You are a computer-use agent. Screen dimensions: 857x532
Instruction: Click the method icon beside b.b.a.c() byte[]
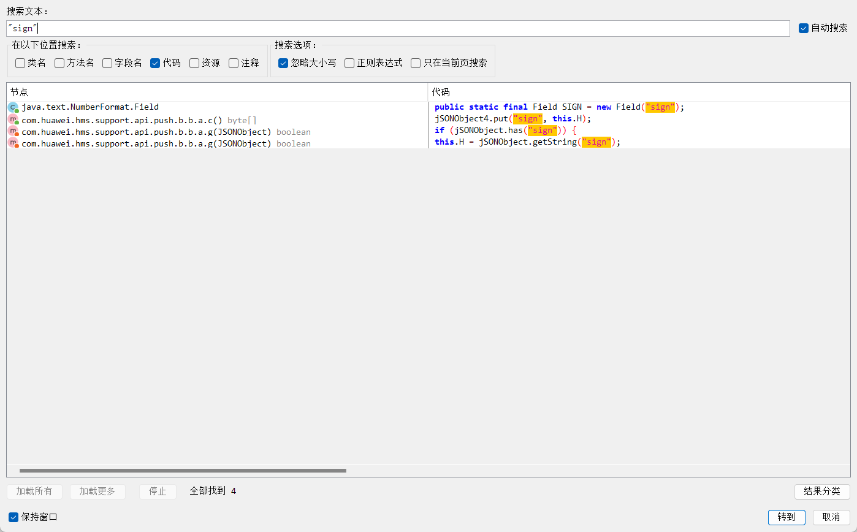[x=13, y=120]
